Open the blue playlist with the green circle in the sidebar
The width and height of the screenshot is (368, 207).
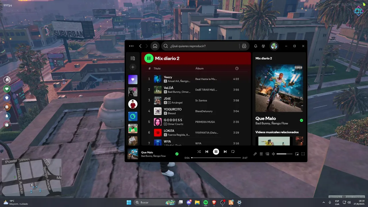pyautogui.click(x=133, y=116)
